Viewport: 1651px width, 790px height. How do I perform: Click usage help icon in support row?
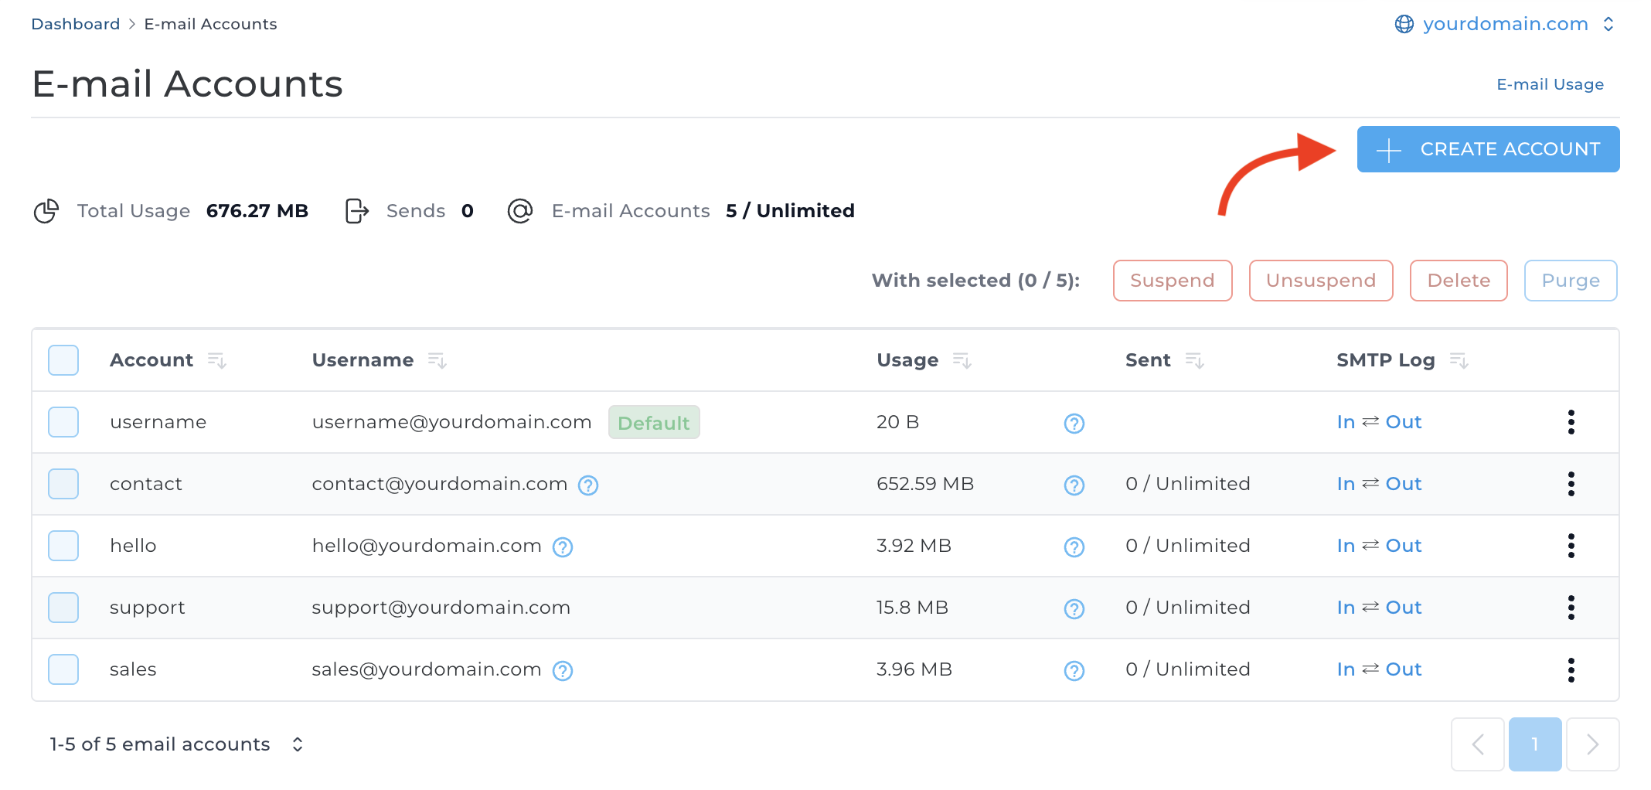[1074, 609]
